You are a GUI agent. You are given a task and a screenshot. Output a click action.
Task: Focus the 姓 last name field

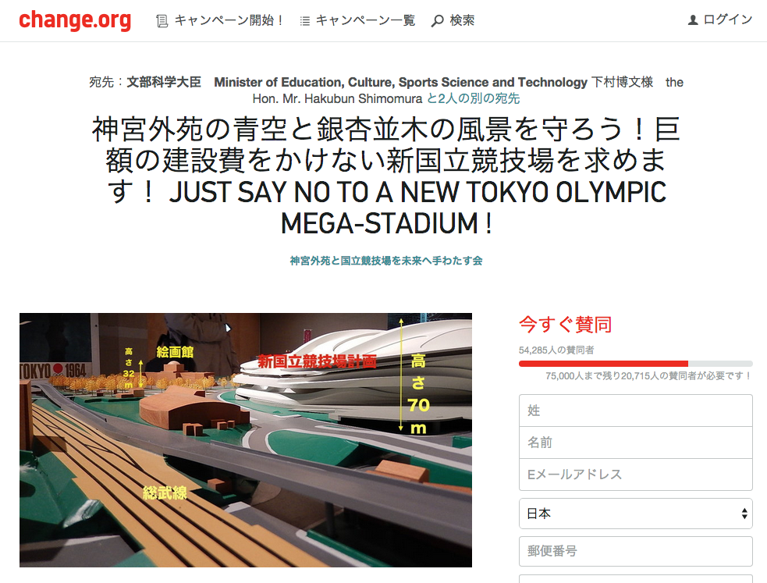pos(635,411)
